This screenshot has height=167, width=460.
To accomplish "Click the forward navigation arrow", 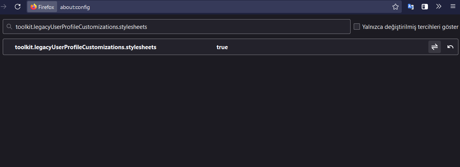I will click(4, 7).
